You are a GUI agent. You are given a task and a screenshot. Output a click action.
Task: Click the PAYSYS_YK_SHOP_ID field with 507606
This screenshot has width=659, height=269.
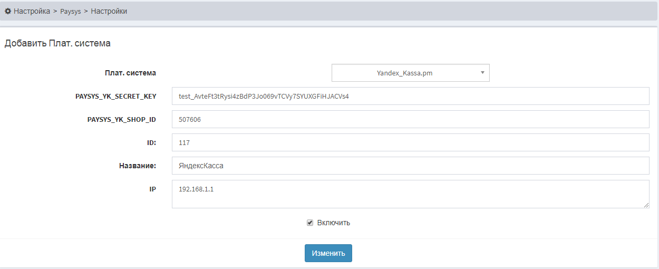coord(410,120)
